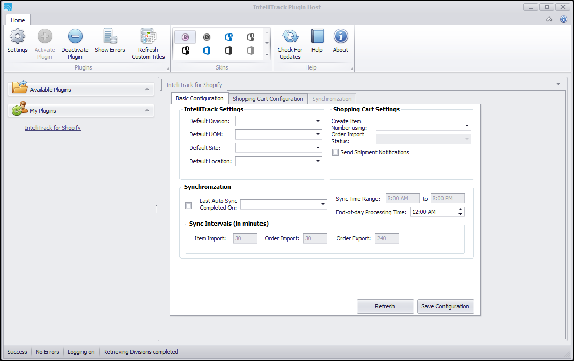This screenshot has height=361, width=574.
Task: Click the panel splitter grip handle
Action: [x=157, y=209]
